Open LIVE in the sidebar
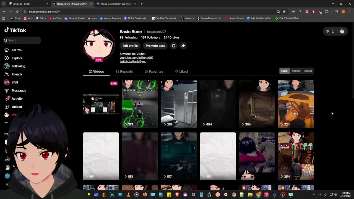 [x=11, y=82]
